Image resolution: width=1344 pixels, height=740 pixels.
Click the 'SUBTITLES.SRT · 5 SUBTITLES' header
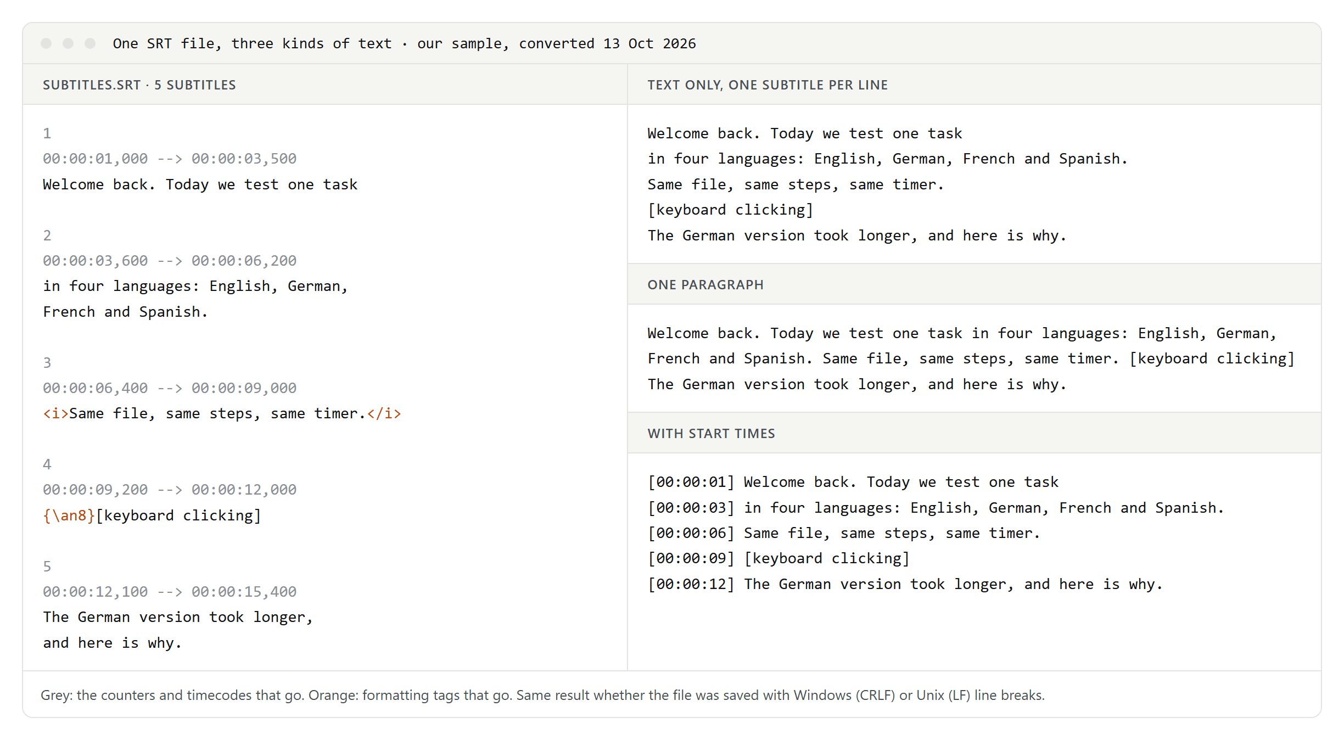click(x=139, y=85)
